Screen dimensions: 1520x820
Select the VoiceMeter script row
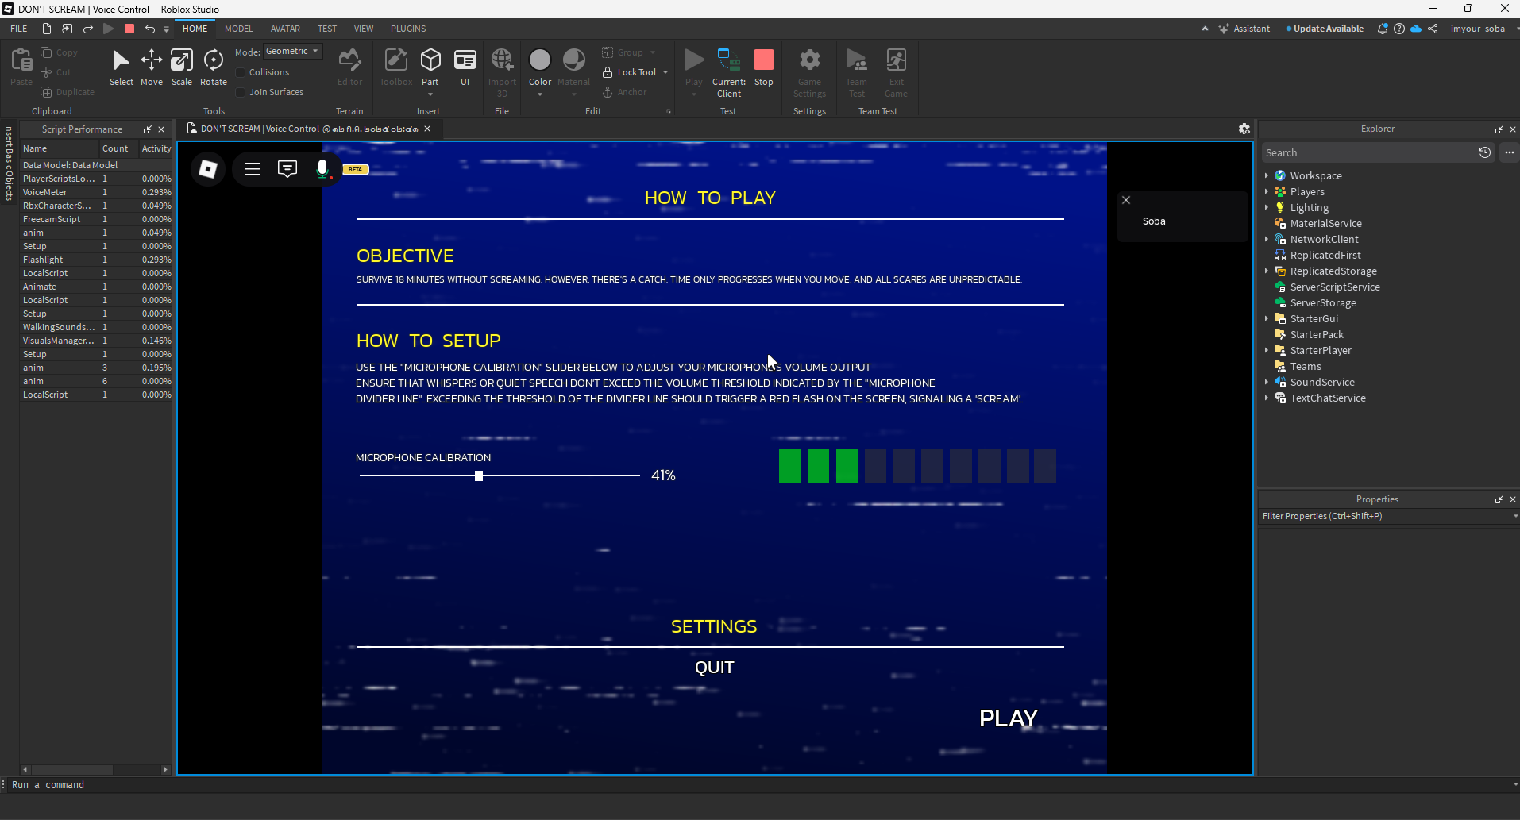(96, 192)
